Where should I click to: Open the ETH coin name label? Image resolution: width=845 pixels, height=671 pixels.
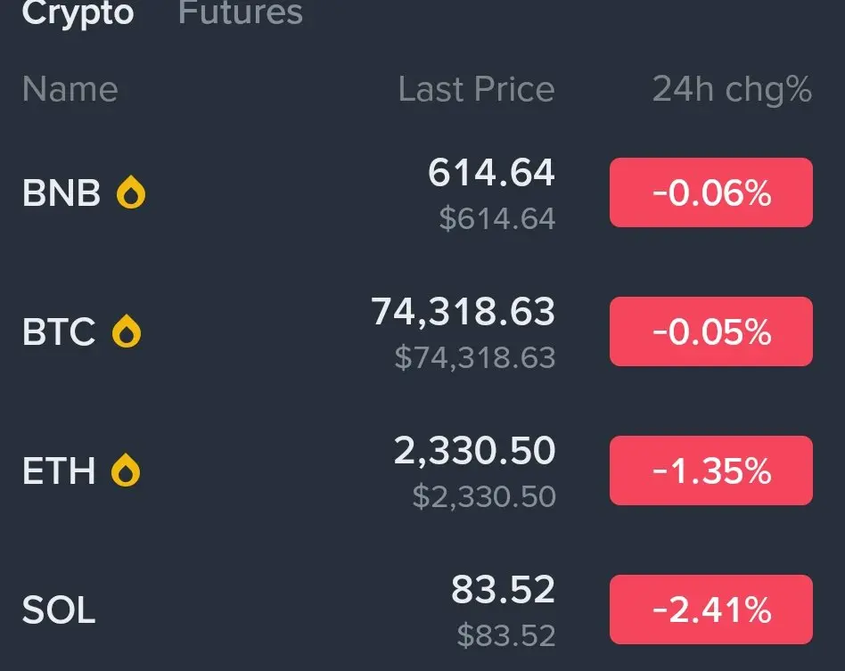pos(58,471)
